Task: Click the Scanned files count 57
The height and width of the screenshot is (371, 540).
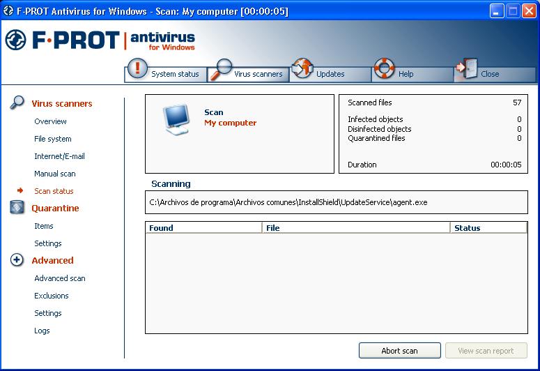Action: point(517,103)
